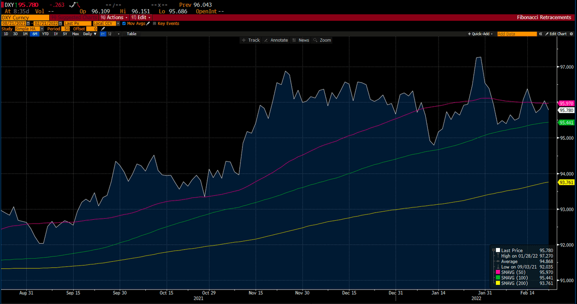
Task: Enable the Key Events checkbox
Action: pos(154,23)
